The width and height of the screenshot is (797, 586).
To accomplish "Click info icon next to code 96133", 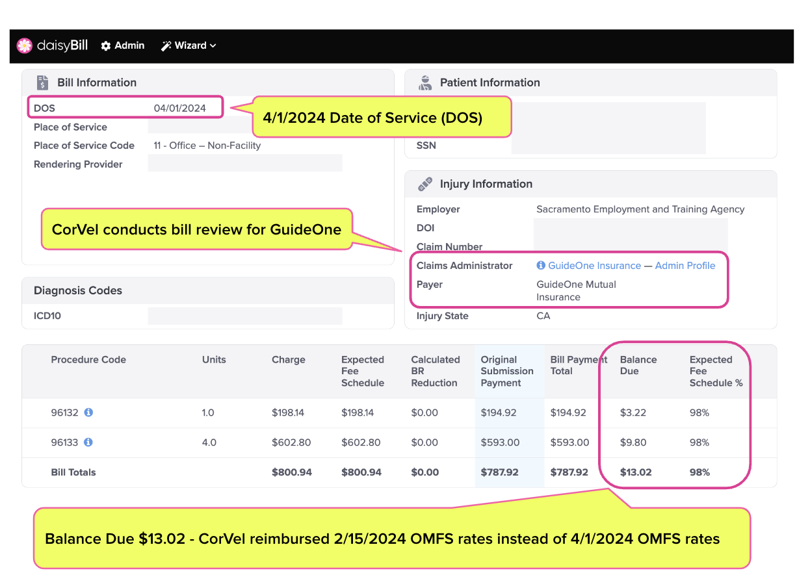I will point(88,442).
